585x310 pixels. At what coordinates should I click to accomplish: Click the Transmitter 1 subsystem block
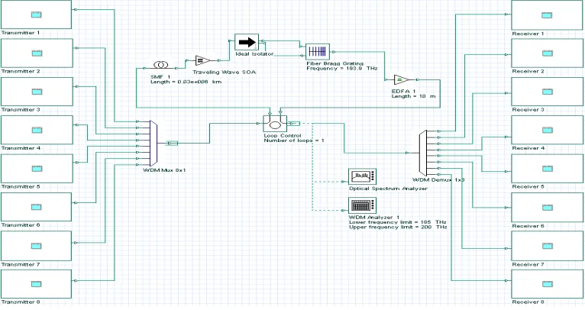36,15
